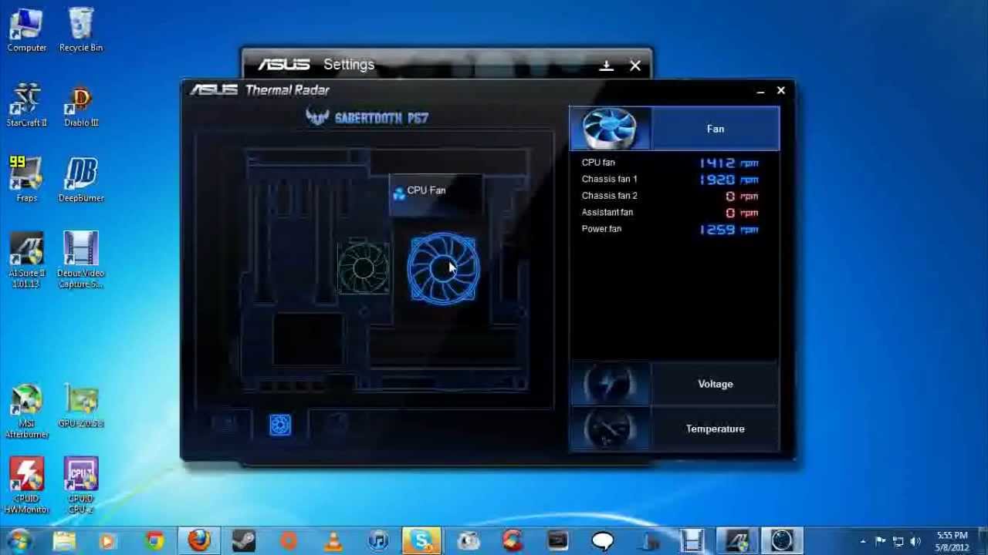Viewport: 988px width, 555px height.
Task: Select the MSI Afterburner desktop shortcut
Action: (x=27, y=411)
